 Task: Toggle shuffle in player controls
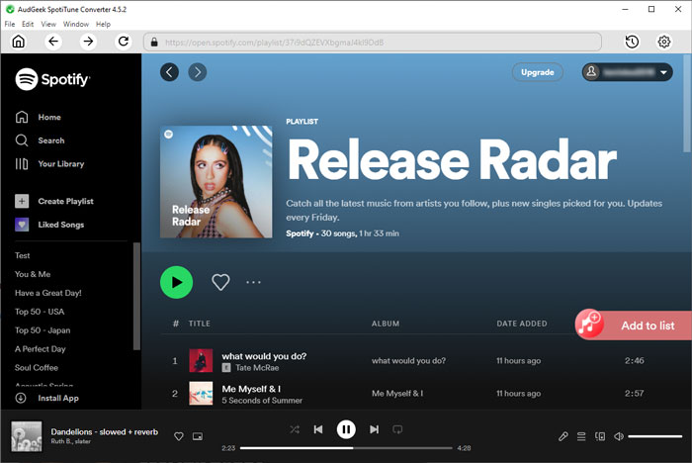pos(295,429)
